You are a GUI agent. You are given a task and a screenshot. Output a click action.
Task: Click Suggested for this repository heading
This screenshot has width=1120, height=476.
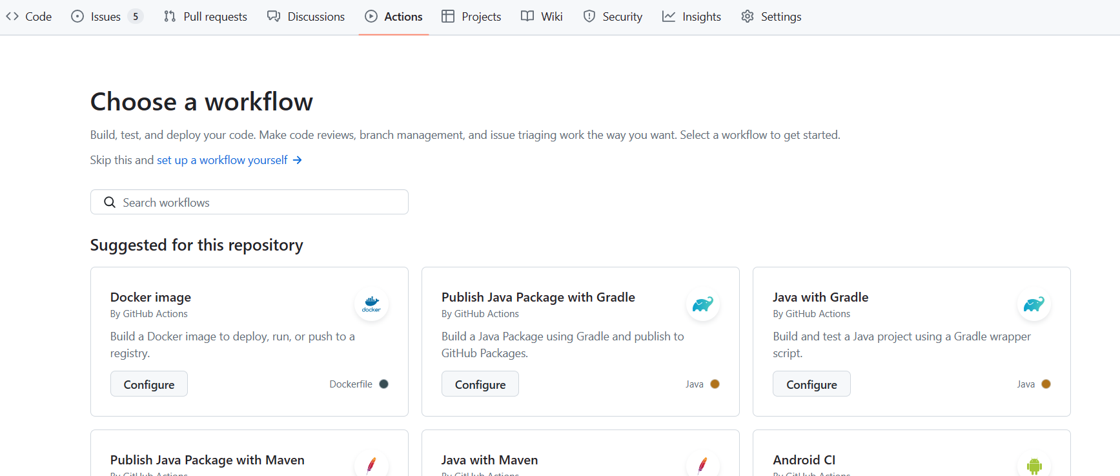[197, 245]
